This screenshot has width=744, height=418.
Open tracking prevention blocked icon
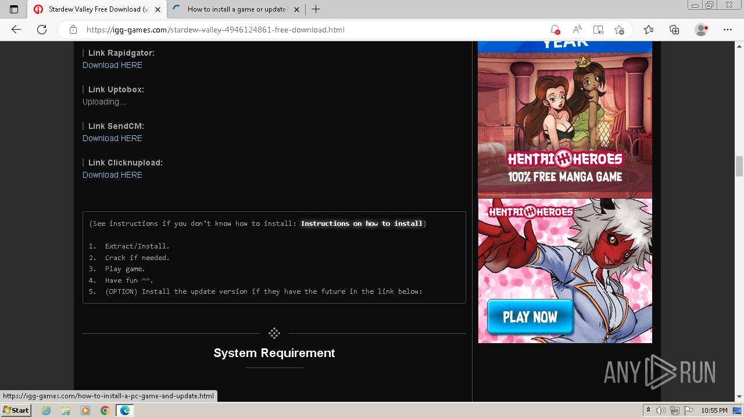(555, 30)
